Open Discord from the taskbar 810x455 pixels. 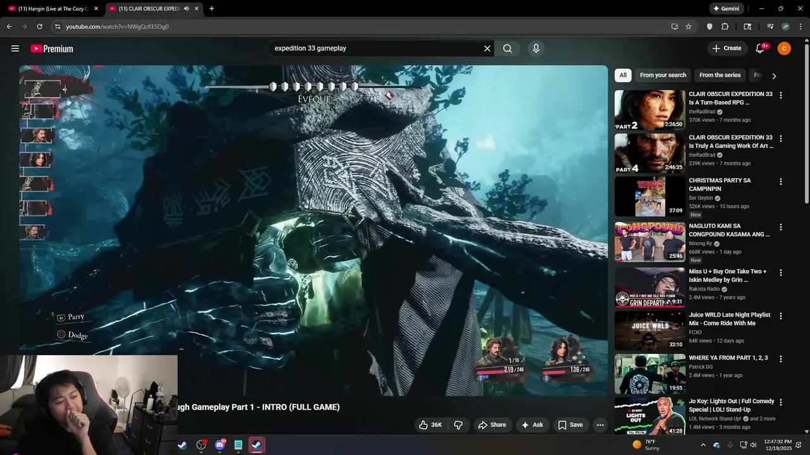(220, 445)
